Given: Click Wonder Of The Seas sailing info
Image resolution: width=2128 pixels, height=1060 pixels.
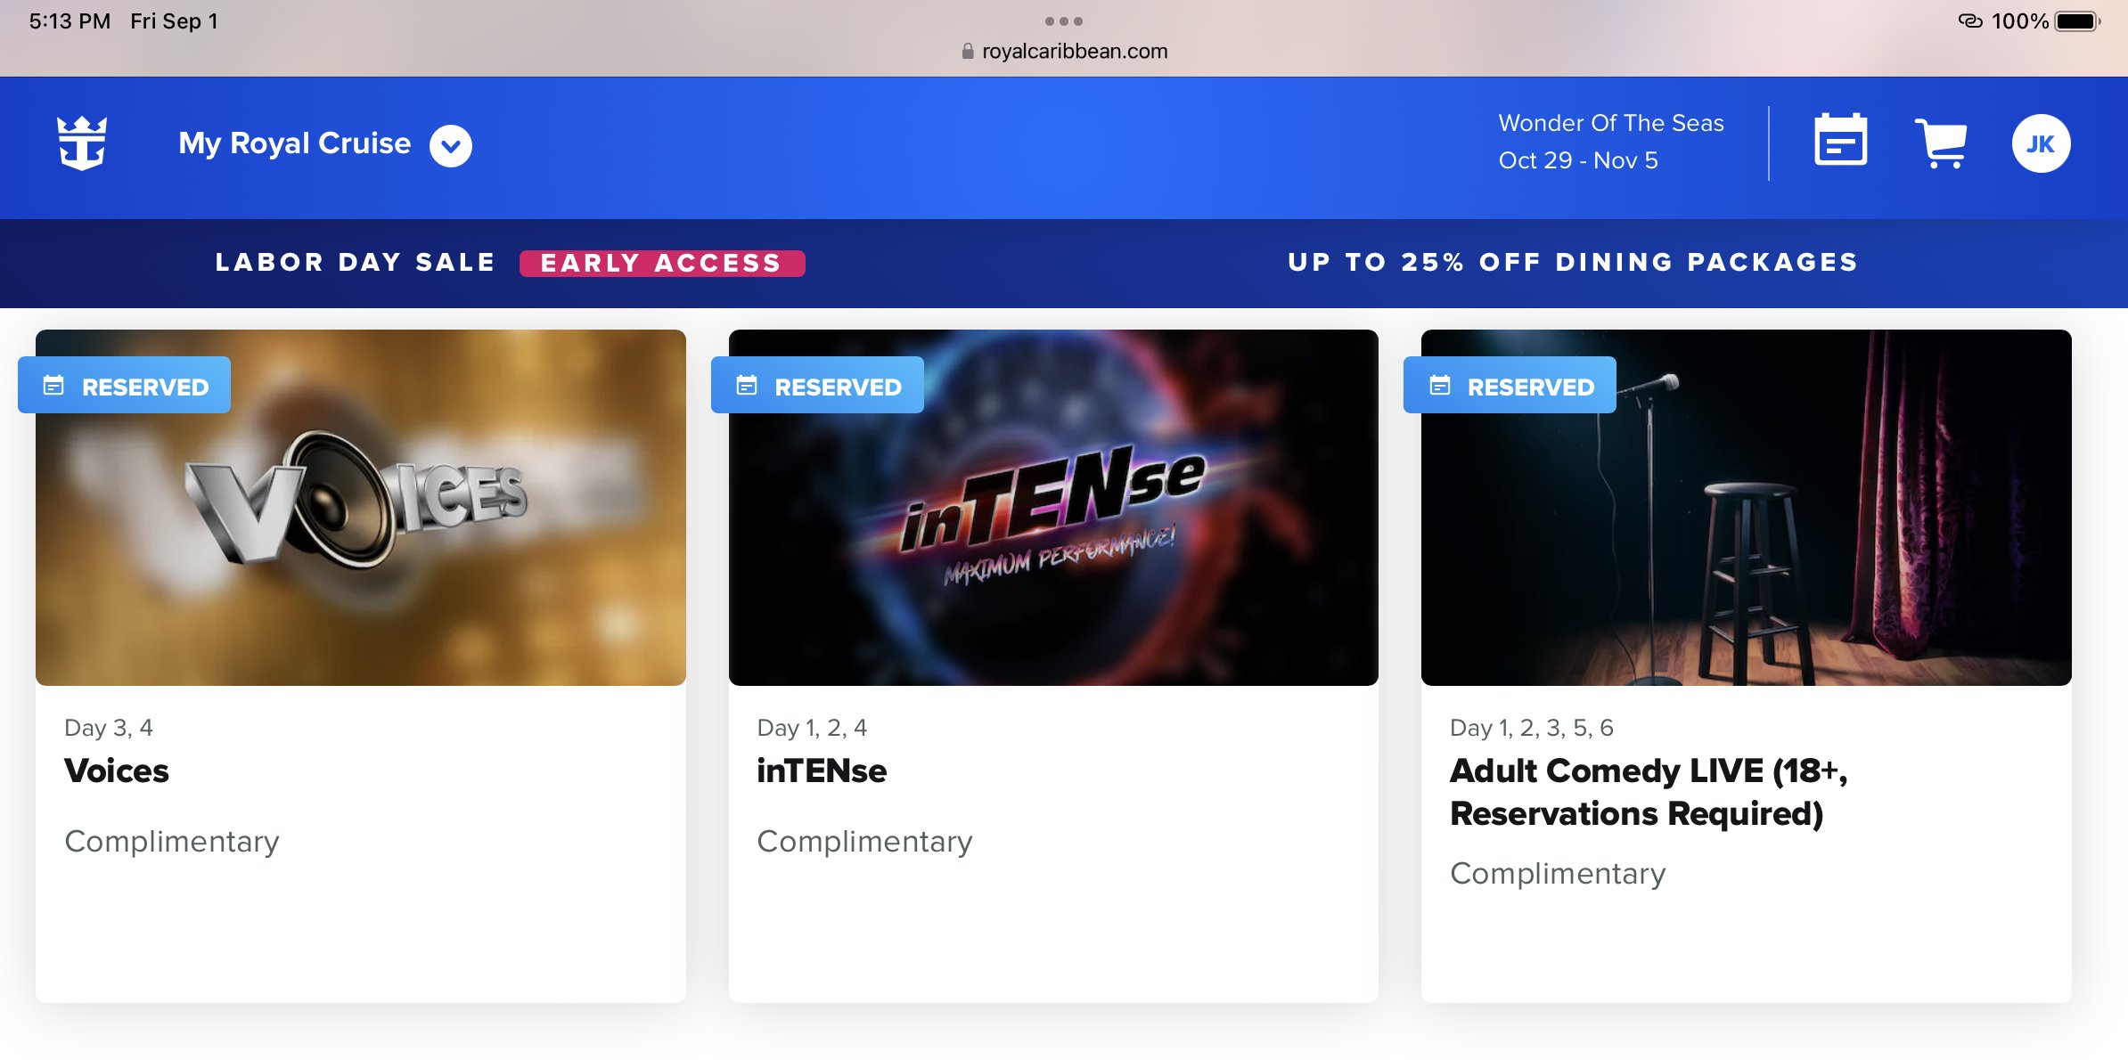Looking at the screenshot, I should tap(1610, 142).
